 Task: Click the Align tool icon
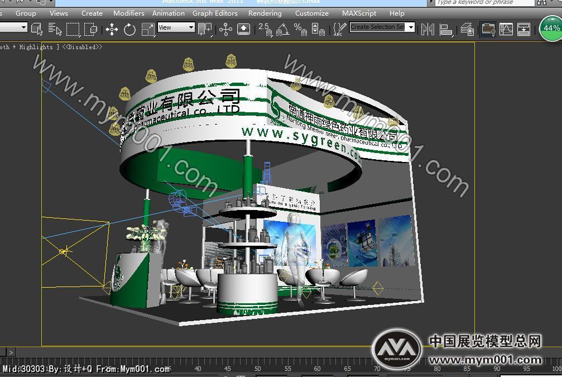click(446, 29)
